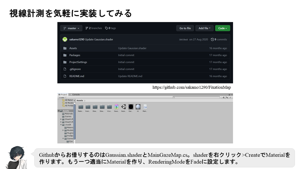Open the ProjectSettings folder name link

78,62
